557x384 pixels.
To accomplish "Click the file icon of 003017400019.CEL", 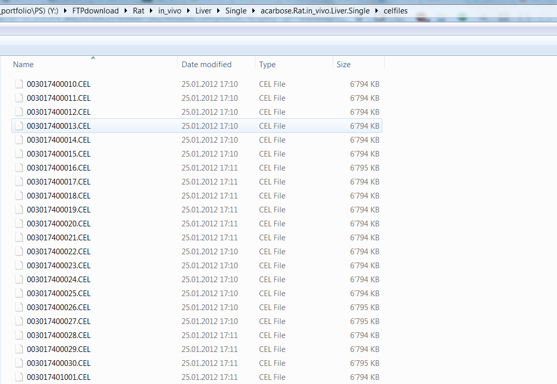I will point(19,210).
